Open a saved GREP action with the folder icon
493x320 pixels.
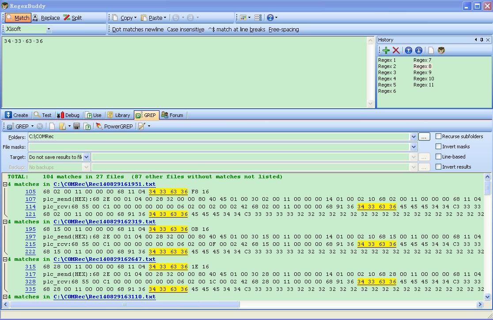(x=63, y=126)
